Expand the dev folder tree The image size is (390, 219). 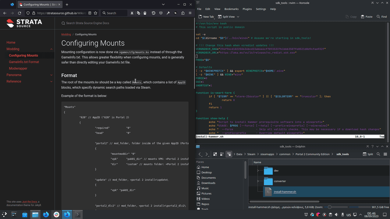click(x=258, y=171)
